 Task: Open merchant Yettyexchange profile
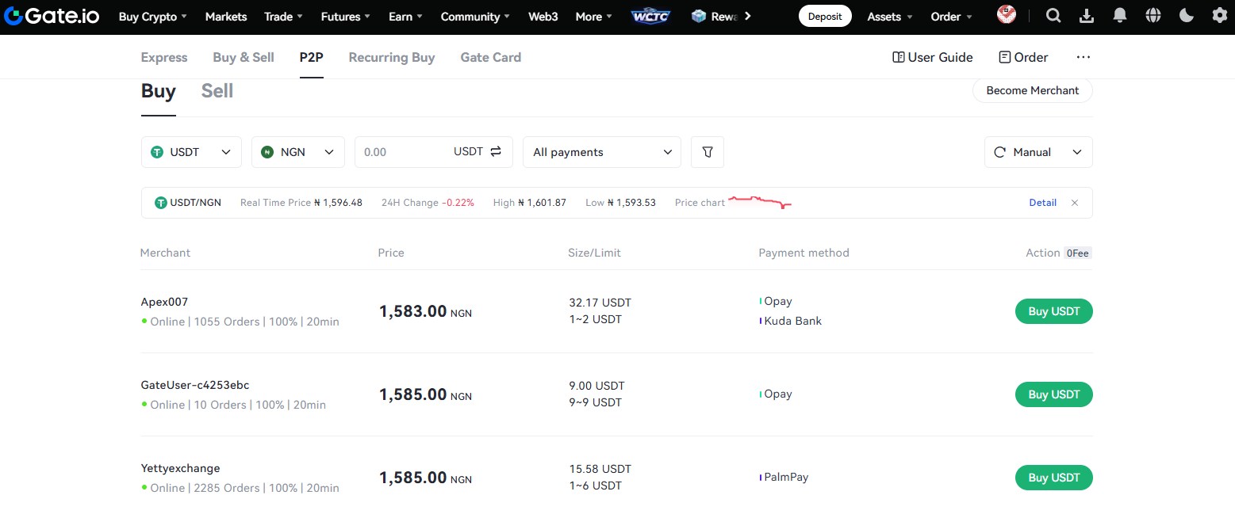click(x=181, y=468)
